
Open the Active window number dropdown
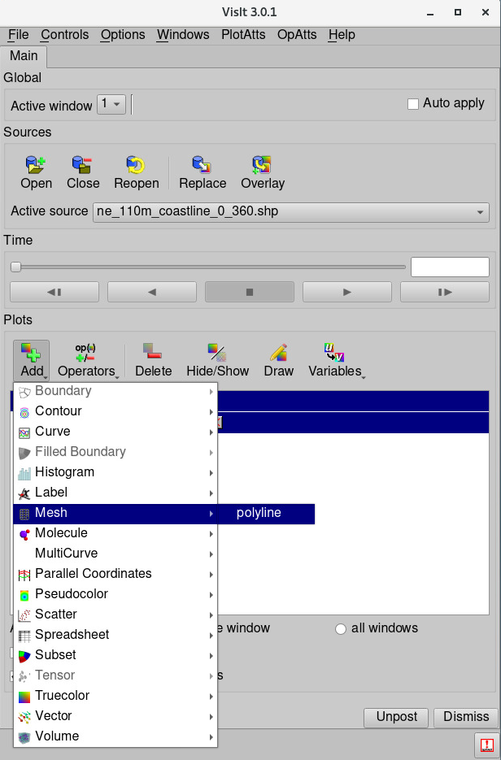pos(111,104)
